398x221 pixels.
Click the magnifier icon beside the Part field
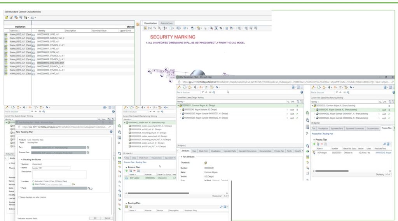tap(88, 147)
